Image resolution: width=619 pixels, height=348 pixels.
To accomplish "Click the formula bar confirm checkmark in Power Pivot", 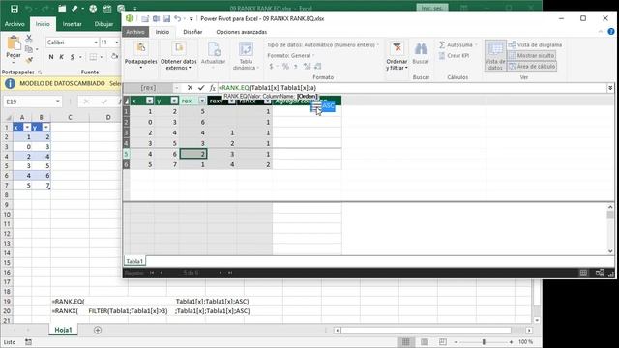I will 201,88.
